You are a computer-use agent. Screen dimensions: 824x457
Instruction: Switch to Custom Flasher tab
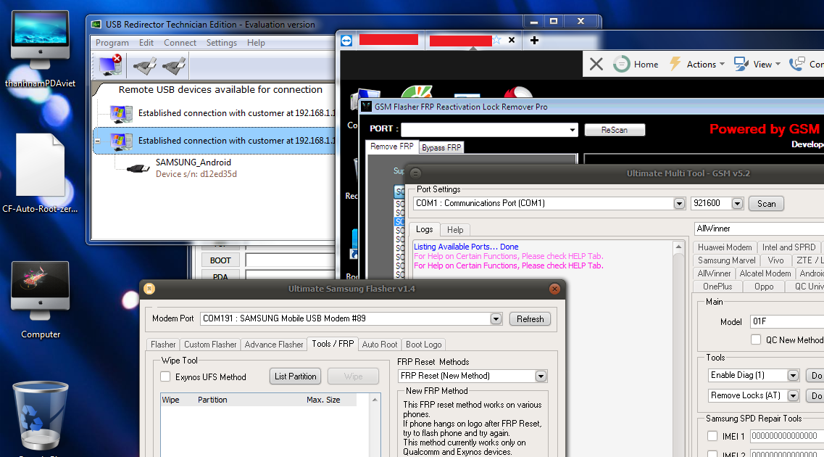pyautogui.click(x=210, y=345)
